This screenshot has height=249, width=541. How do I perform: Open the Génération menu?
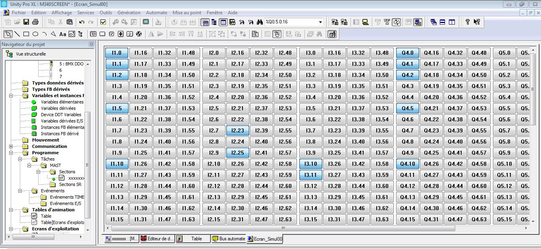pyautogui.click(x=129, y=13)
